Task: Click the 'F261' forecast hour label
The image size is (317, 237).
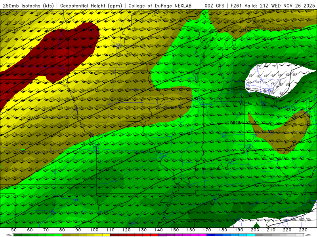Action: pos(236,6)
